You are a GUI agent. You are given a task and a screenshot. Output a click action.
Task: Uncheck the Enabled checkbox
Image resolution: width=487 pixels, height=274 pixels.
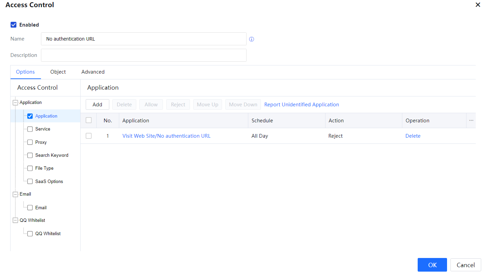click(14, 25)
